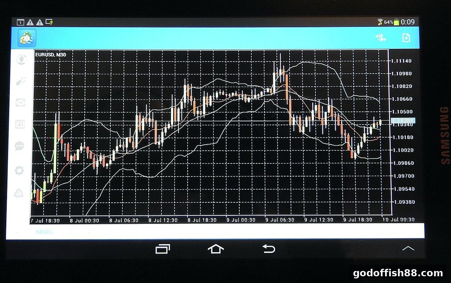Tap the MetaTrader logo in header

click(x=27, y=37)
